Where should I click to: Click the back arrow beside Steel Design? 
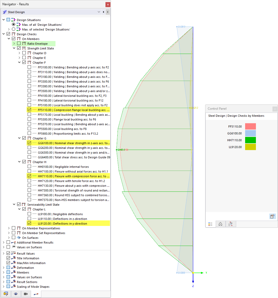(x=103, y=12)
